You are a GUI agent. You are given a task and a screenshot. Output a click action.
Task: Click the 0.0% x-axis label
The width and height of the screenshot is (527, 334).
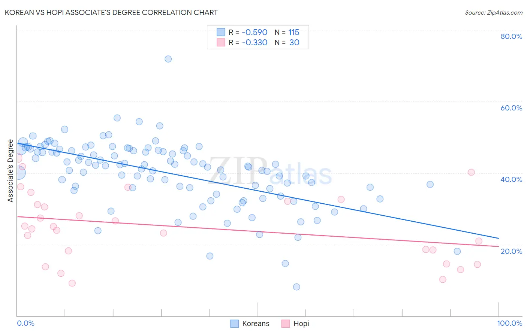[26, 323]
